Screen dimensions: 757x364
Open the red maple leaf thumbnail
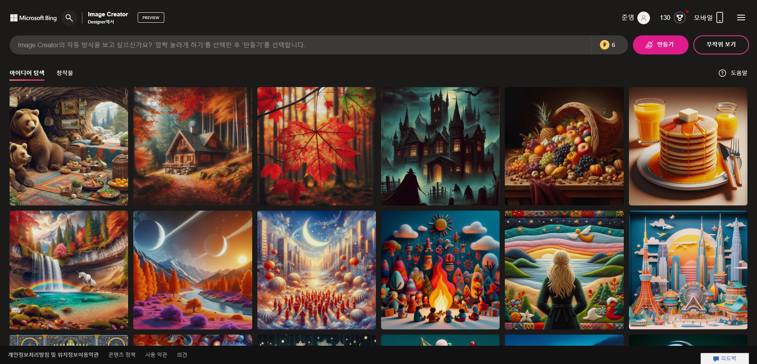click(317, 146)
